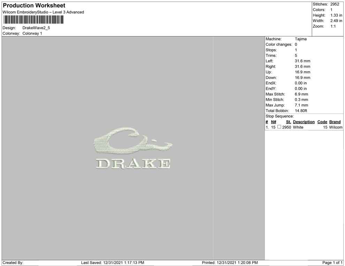Image resolution: width=345 pixels, height=266 pixels.
Task: Check the box next to White stop
Action: point(279,127)
